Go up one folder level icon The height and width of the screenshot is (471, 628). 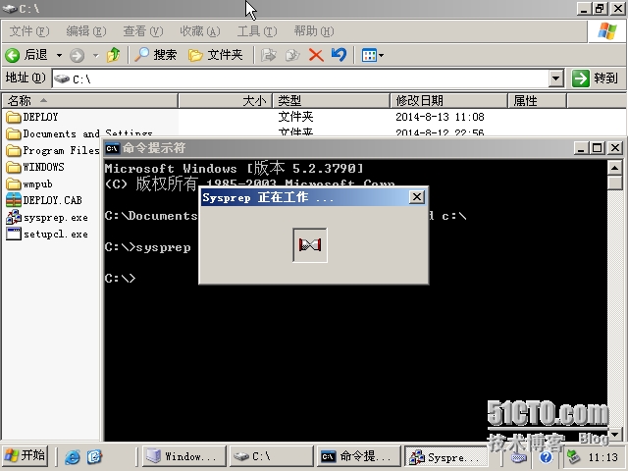114,55
